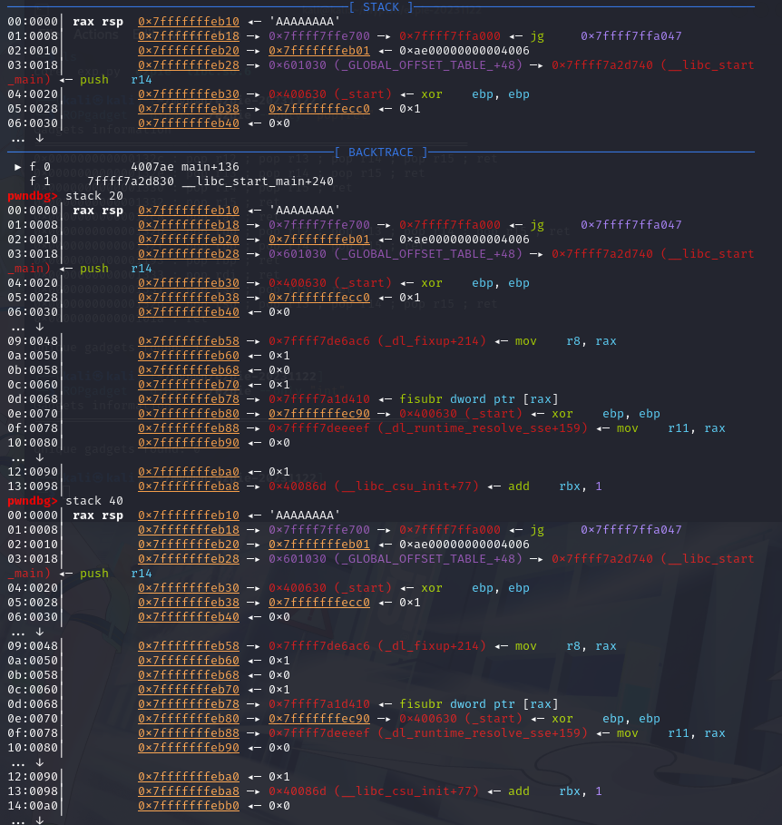Click 0x7fffffffeb10 in the top STACK section
The width and height of the screenshot is (782, 825).
189,22
